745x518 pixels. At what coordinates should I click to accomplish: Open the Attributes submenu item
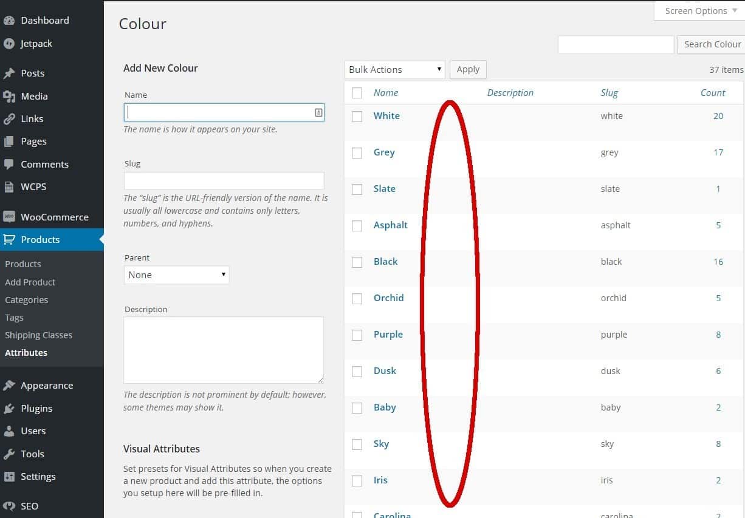point(26,352)
